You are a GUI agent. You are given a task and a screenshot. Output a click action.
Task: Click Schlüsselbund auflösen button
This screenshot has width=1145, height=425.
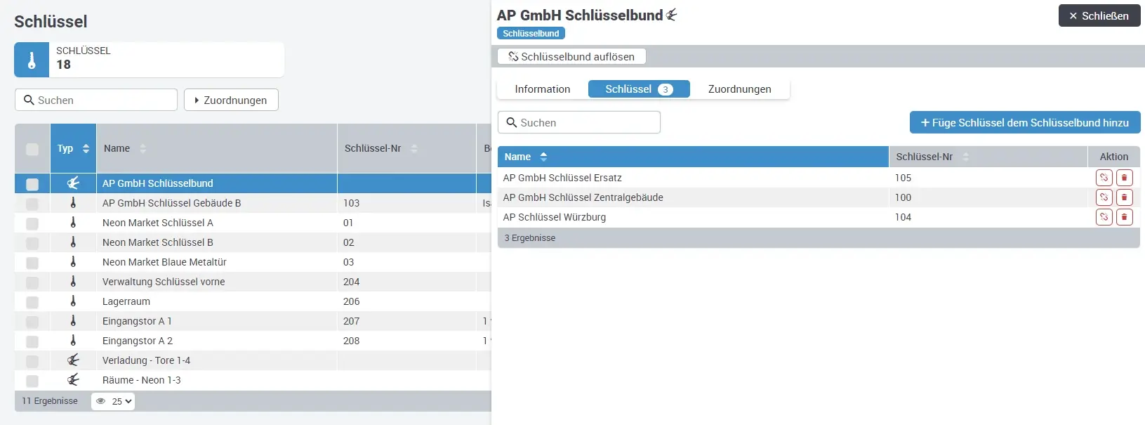click(x=571, y=56)
